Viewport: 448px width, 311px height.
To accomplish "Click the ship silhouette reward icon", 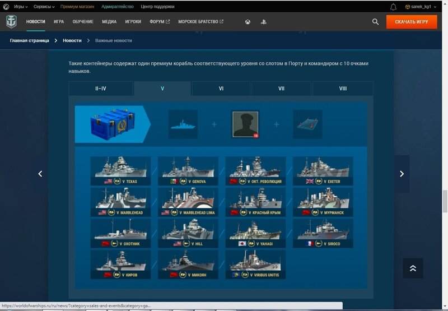I will pyautogui.click(x=183, y=124).
